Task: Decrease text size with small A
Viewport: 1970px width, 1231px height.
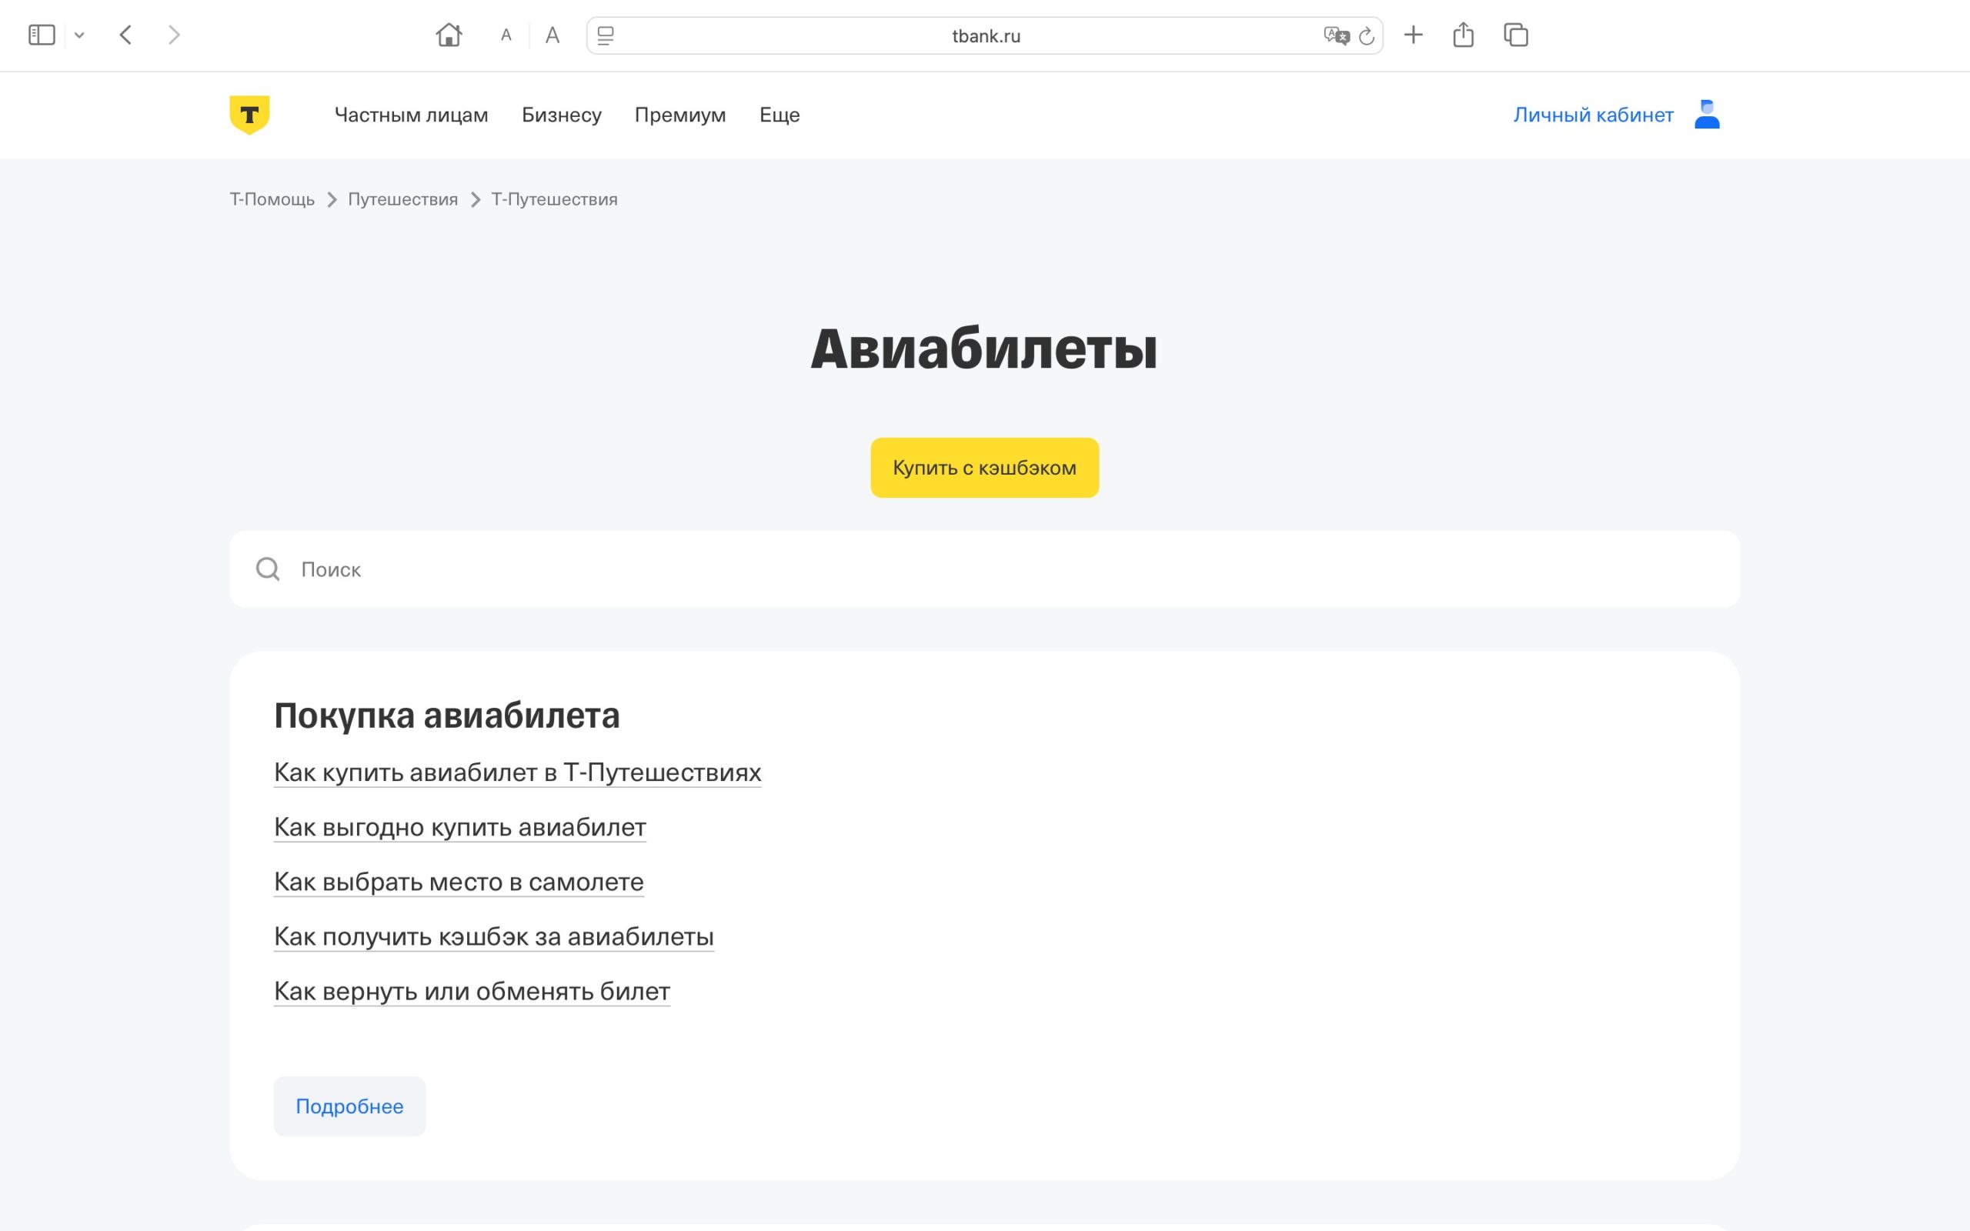Action: click(x=506, y=35)
